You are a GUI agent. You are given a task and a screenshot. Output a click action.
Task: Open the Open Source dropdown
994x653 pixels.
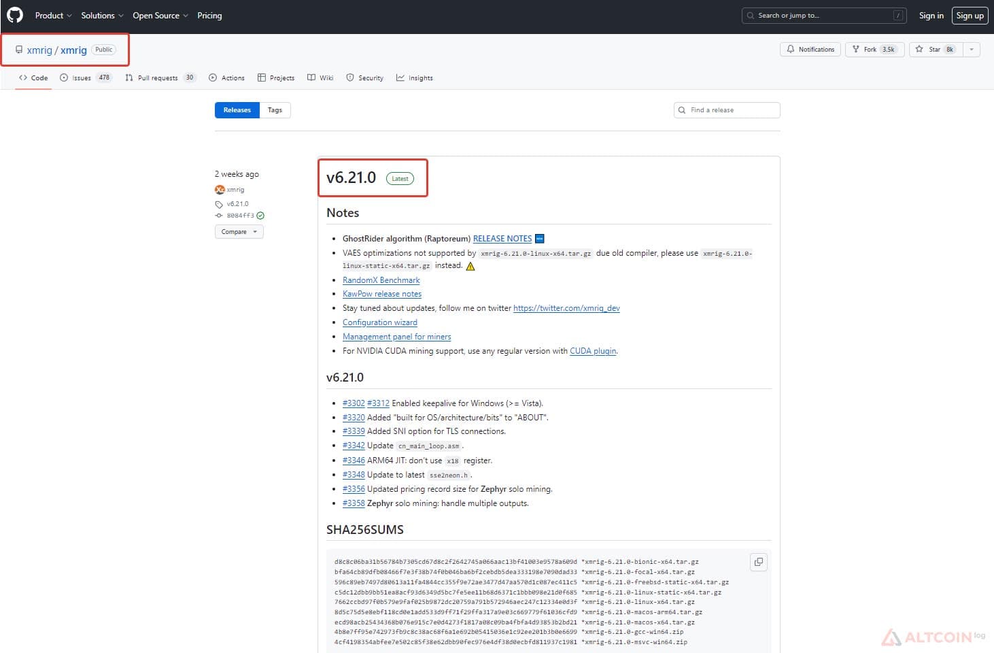(160, 16)
